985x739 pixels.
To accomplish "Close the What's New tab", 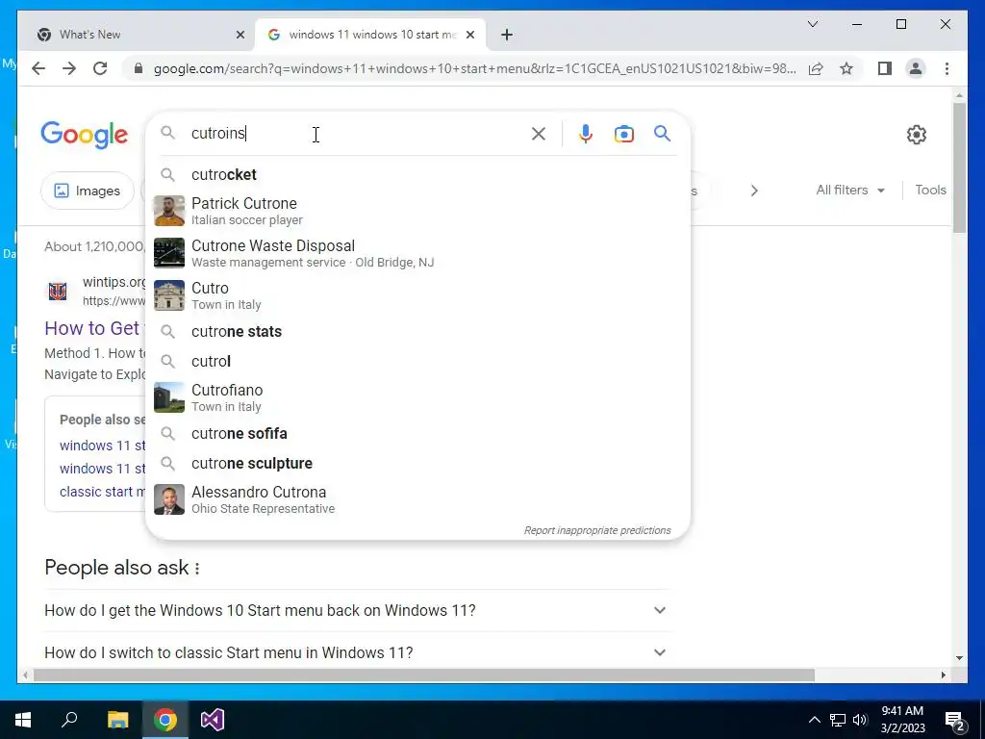I will click(x=240, y=35).
